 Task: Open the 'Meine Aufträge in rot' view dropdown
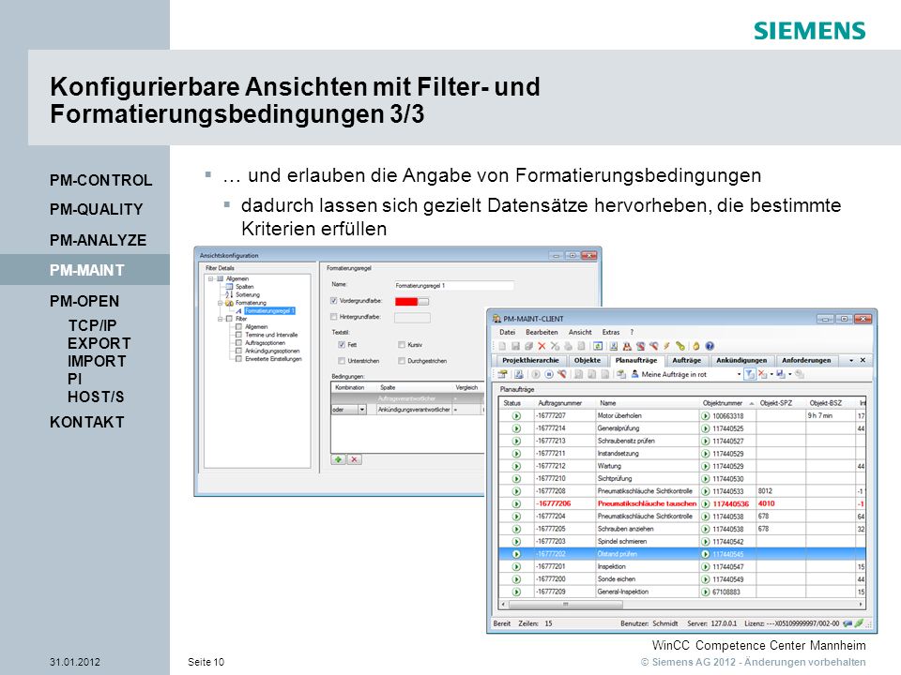point(739,374)
